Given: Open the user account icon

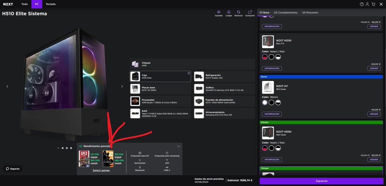Looking at the screenshot, I should (368, 4).
